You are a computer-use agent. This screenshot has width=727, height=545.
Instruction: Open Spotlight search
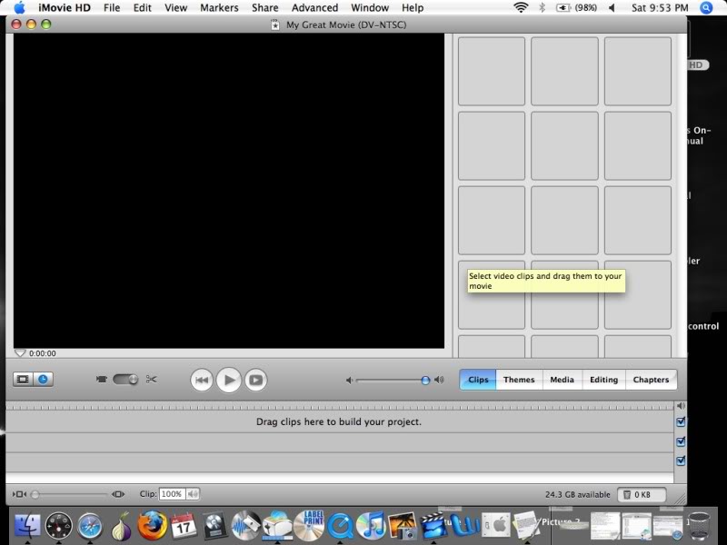tap(706, 7)
